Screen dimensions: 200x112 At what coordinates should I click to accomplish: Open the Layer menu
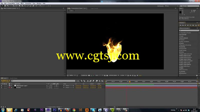[x=18, y=3]
